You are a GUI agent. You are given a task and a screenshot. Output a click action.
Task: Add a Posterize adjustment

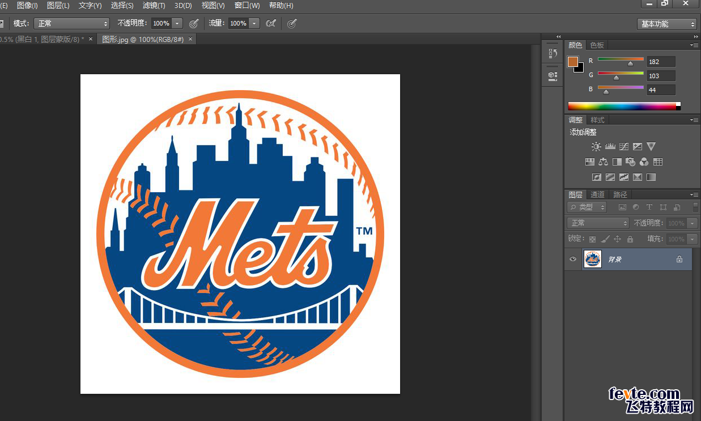610,177
